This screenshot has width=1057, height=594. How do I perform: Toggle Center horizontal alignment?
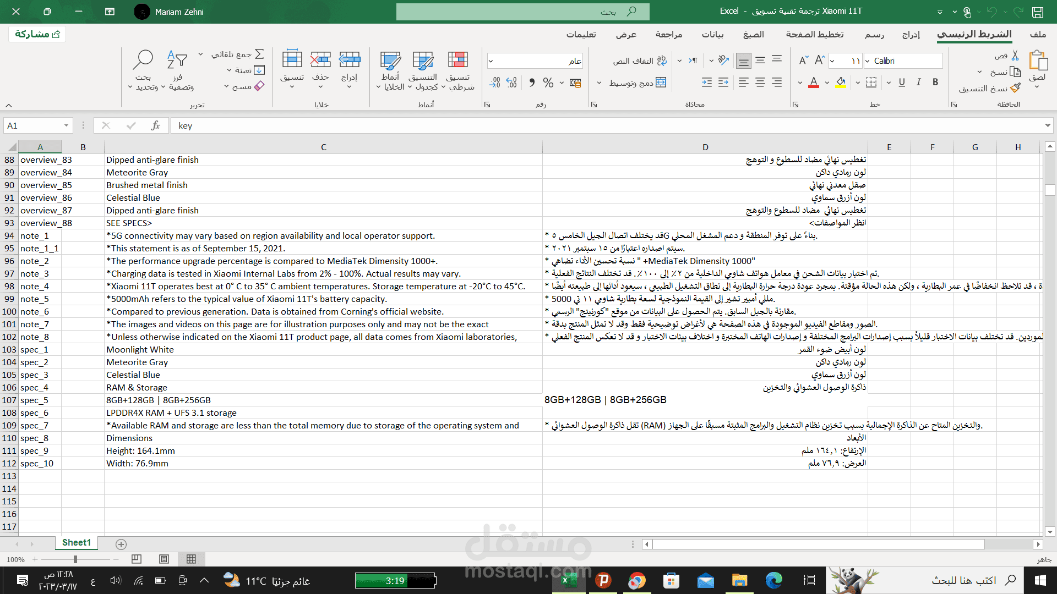pos(760,82)
